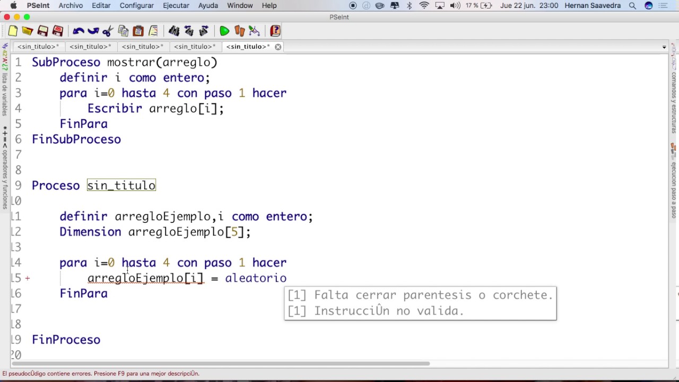Start step-by-step execution footprints icon
This screenshot has width=679, height=382.
coord(239,31)
